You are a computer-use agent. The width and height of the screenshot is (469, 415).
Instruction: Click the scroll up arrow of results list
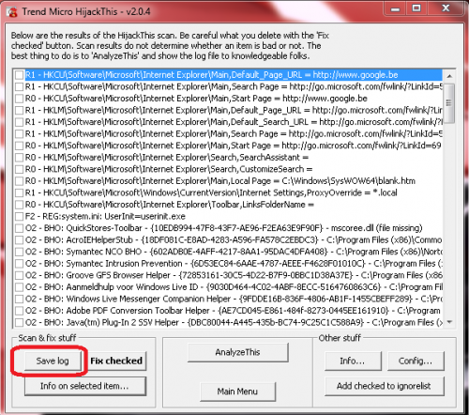tap(449, 76)
